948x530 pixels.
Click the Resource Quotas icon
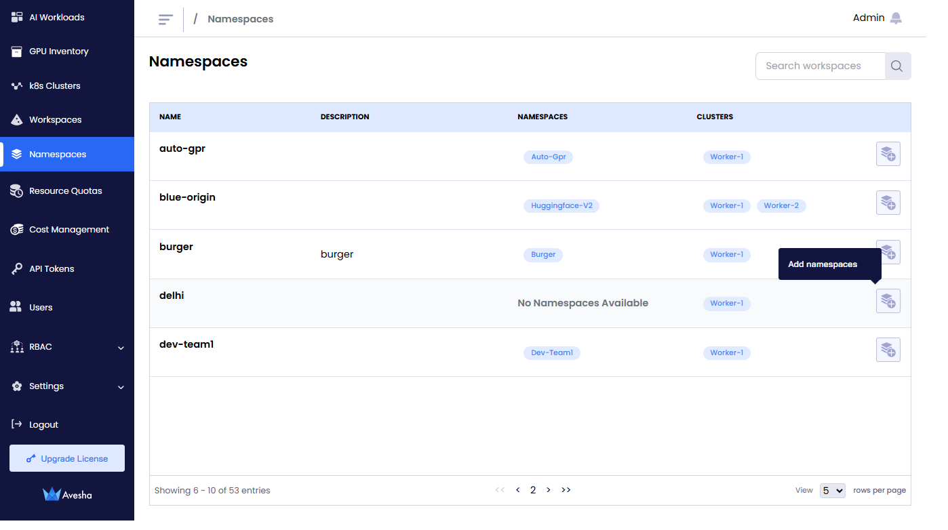(17, 191)
